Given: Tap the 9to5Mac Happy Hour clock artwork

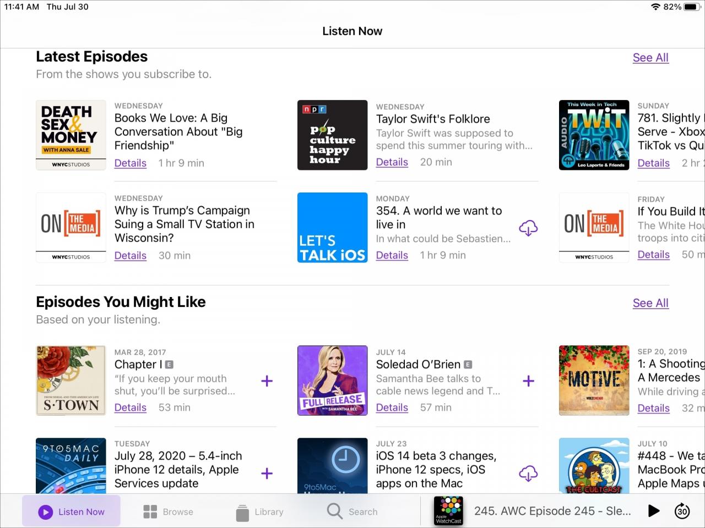Looking at the screenshot, I should pyautogui.click(x=333, y=466).
